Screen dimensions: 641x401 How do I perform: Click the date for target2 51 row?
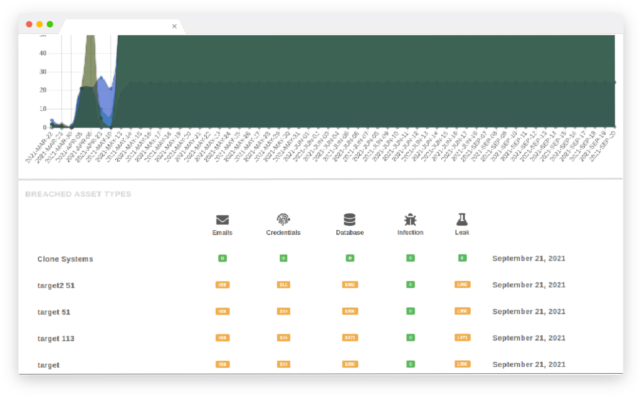point(529,285)
